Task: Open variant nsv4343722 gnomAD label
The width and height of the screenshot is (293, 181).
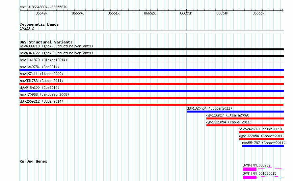Action: tap(56, 53)
